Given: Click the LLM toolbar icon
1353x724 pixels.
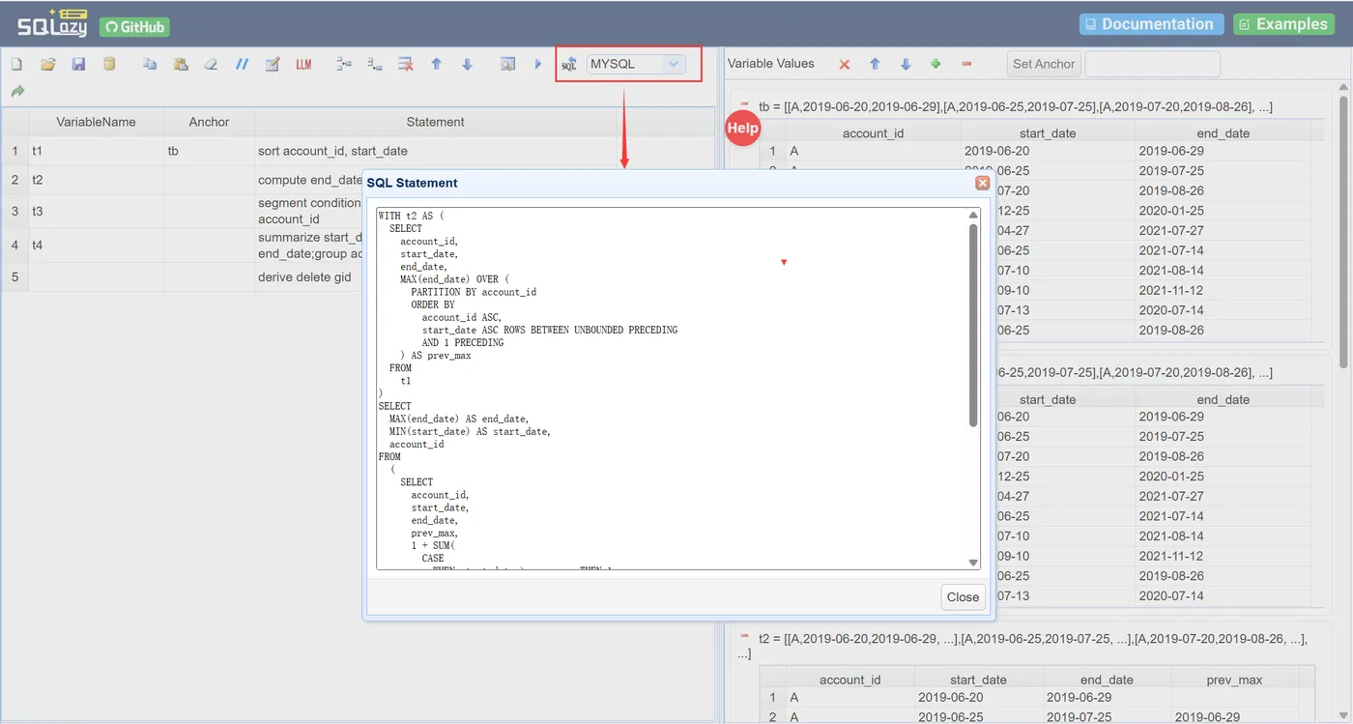Looking at the screenshot, I should click(303, 64).
